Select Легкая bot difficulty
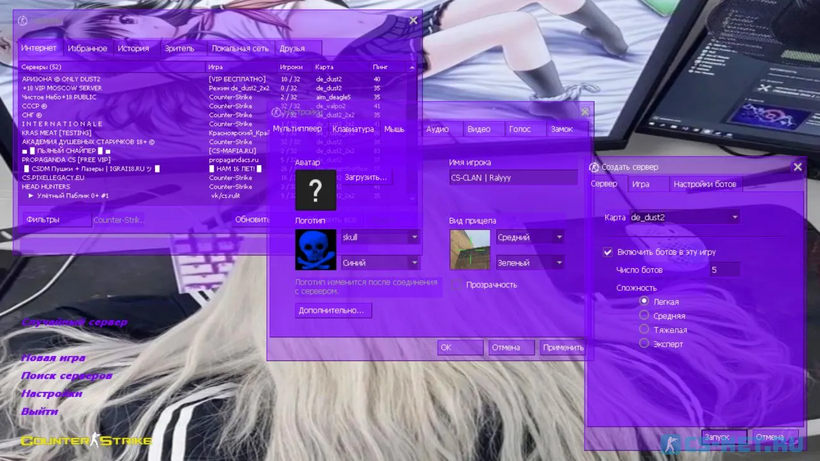This screenshot has height=461, width=820. tap(644, 301)
